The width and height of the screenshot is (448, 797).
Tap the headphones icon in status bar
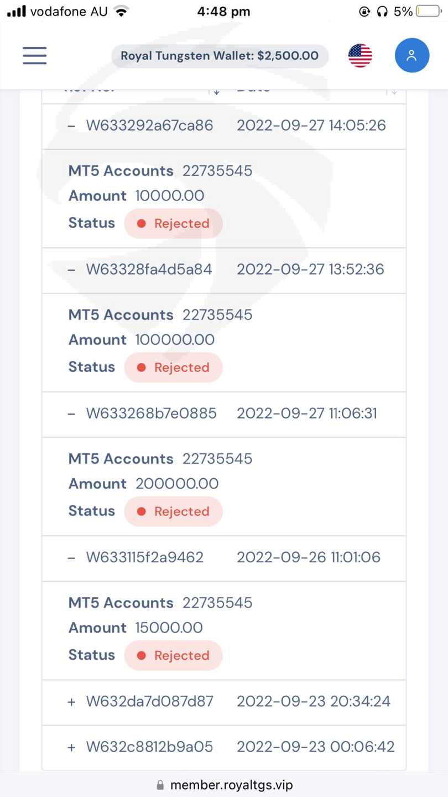[382, 12]
